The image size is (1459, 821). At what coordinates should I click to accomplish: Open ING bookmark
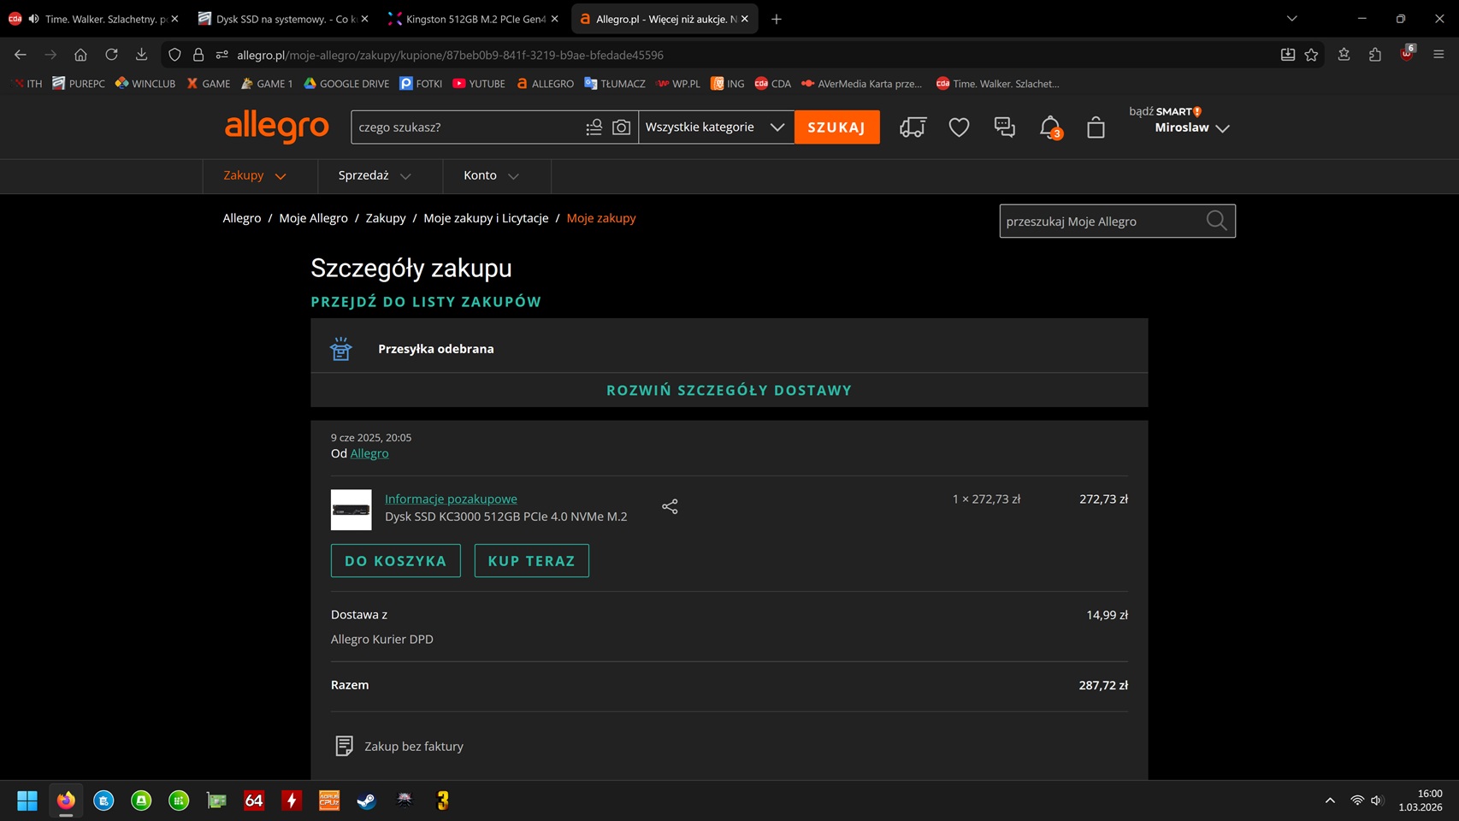[x=728, y=84]
